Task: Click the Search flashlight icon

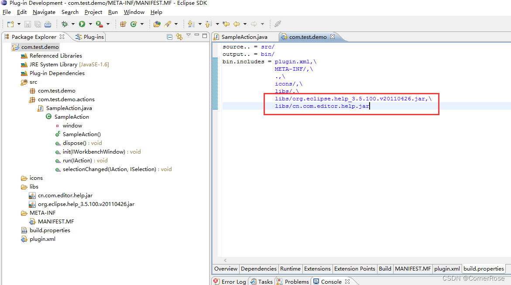Action: tap(168, 24)
